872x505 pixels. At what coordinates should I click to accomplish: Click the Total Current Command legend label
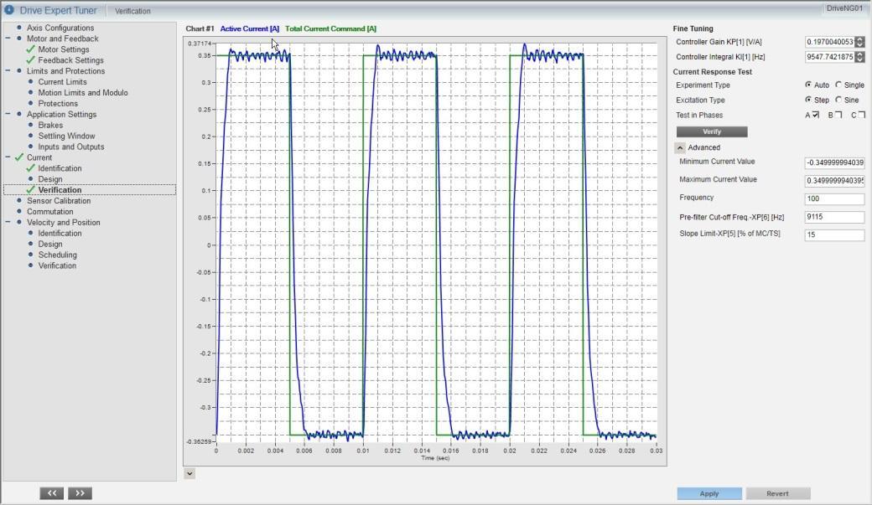330,28
